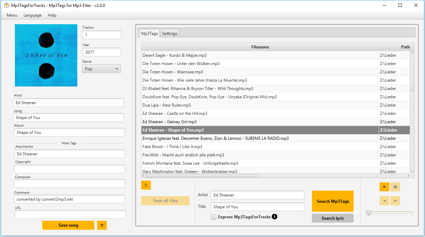
Task: Select Die Toten Hosen - Unter den Wolken.mp3
Action: coord(276,64)
